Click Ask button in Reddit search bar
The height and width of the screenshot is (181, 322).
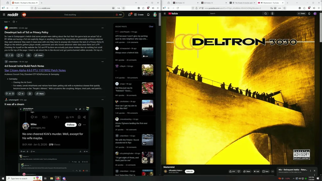tap(119, 15)
